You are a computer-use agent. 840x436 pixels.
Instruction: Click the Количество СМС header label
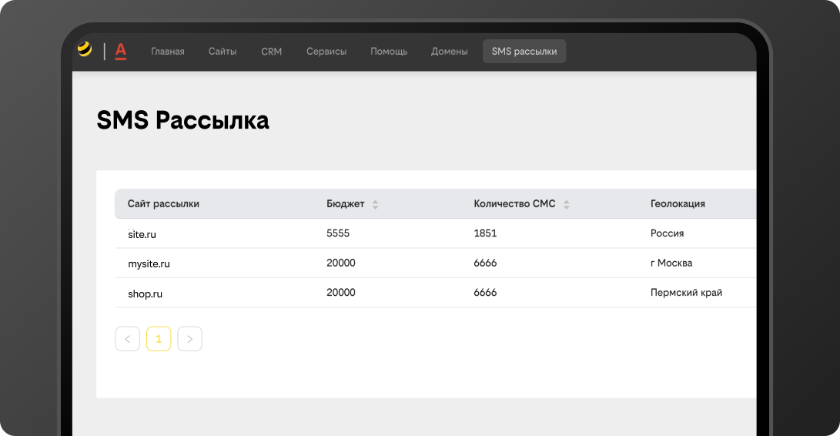(x=514, y=204)
